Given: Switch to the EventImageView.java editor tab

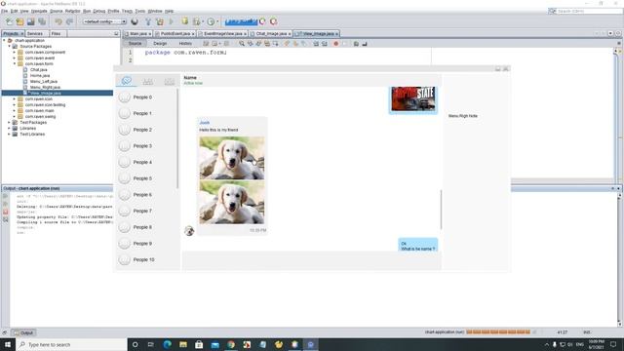Looking at the screenshot, I should [222, 34].
